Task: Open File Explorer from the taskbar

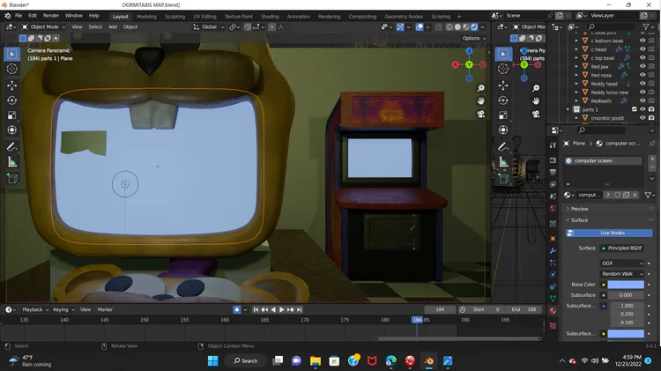Action: (316, 361)
